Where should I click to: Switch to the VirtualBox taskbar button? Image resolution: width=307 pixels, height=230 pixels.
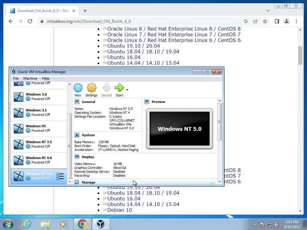pos(101,224)
